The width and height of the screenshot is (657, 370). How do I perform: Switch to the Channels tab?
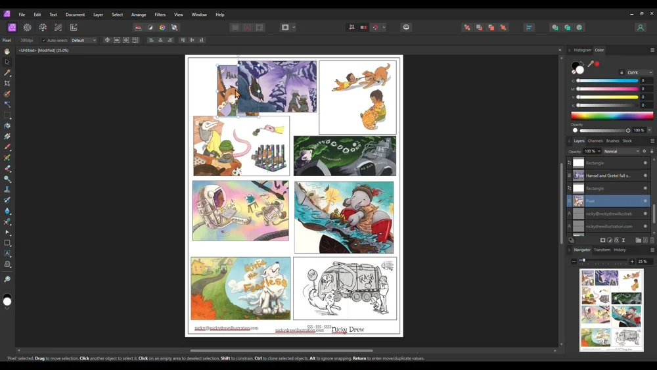[x=595, y=141]
